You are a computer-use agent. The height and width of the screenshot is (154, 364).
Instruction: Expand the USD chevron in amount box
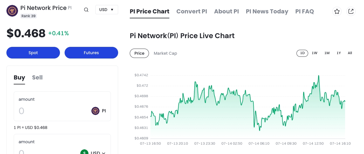pos(103,153)
